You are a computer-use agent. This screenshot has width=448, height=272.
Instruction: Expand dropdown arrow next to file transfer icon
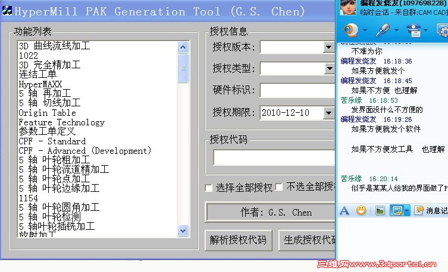(426, 30)
